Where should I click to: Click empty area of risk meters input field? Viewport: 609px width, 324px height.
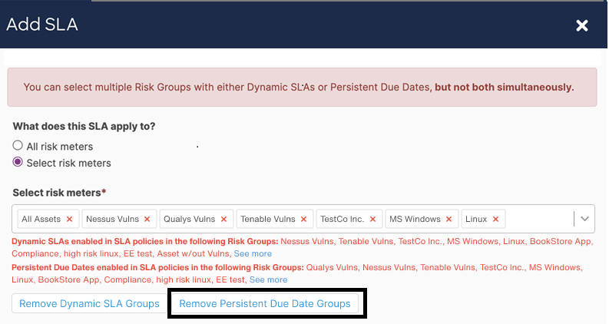tap(538, 219)
